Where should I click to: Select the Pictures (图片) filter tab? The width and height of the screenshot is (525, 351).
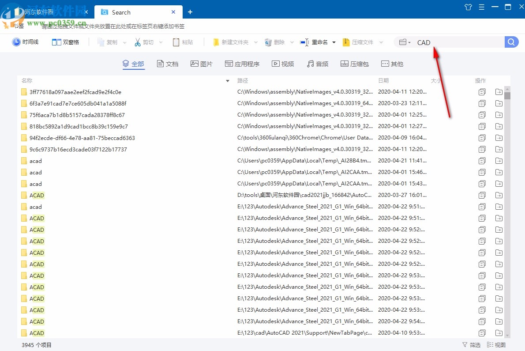click(202, 64)
